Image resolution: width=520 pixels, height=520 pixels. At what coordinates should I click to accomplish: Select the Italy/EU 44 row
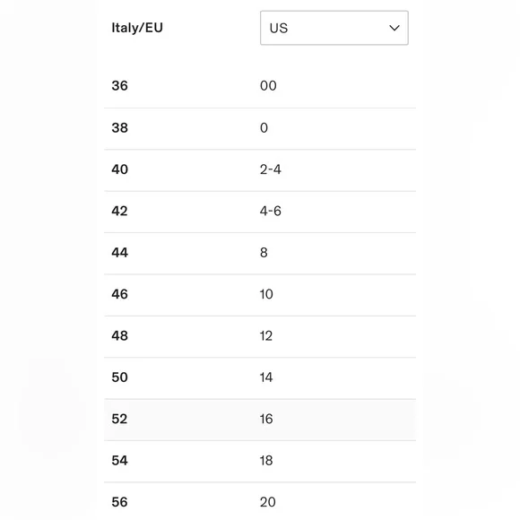tap(260, 254)
